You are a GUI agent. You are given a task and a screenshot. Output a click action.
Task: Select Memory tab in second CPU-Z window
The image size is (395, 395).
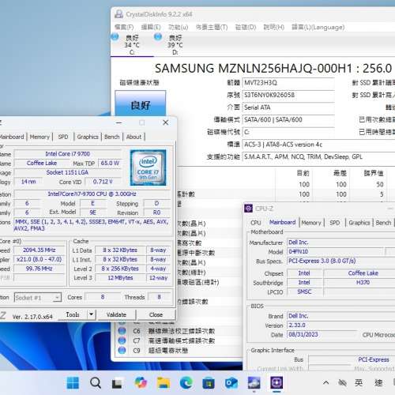pyautogui.click(x=311, y=223)
